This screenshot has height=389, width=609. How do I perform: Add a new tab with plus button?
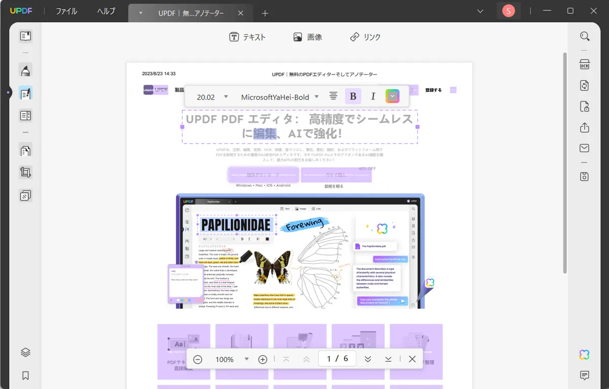[x=265, y=13]
